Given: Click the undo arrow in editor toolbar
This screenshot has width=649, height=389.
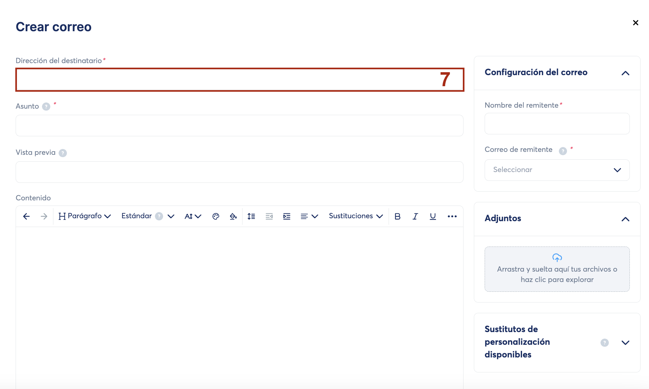Looking at the screenshot, I should coord(26,216).
